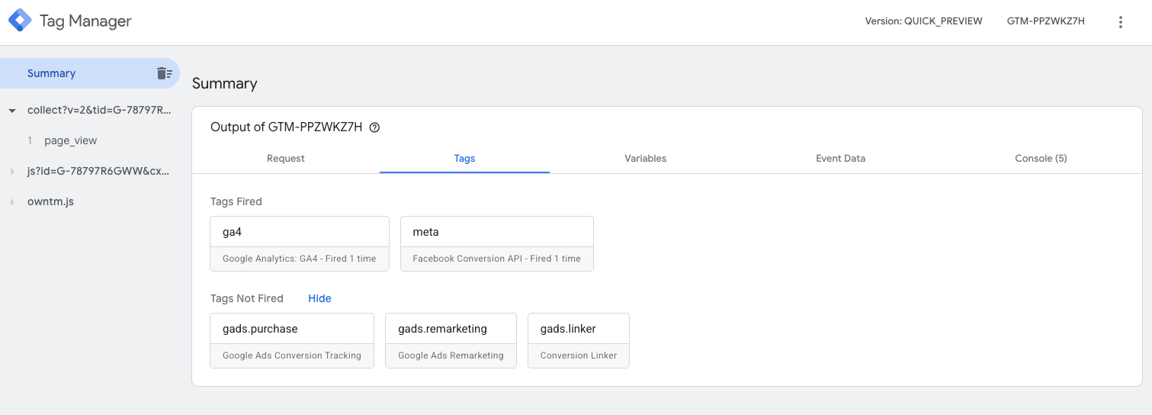Image resolution: width=1152 pixels, height=415 pixels.
Task: Open the meta Facebook Conversion API tag
Action: tap(496, 243)
